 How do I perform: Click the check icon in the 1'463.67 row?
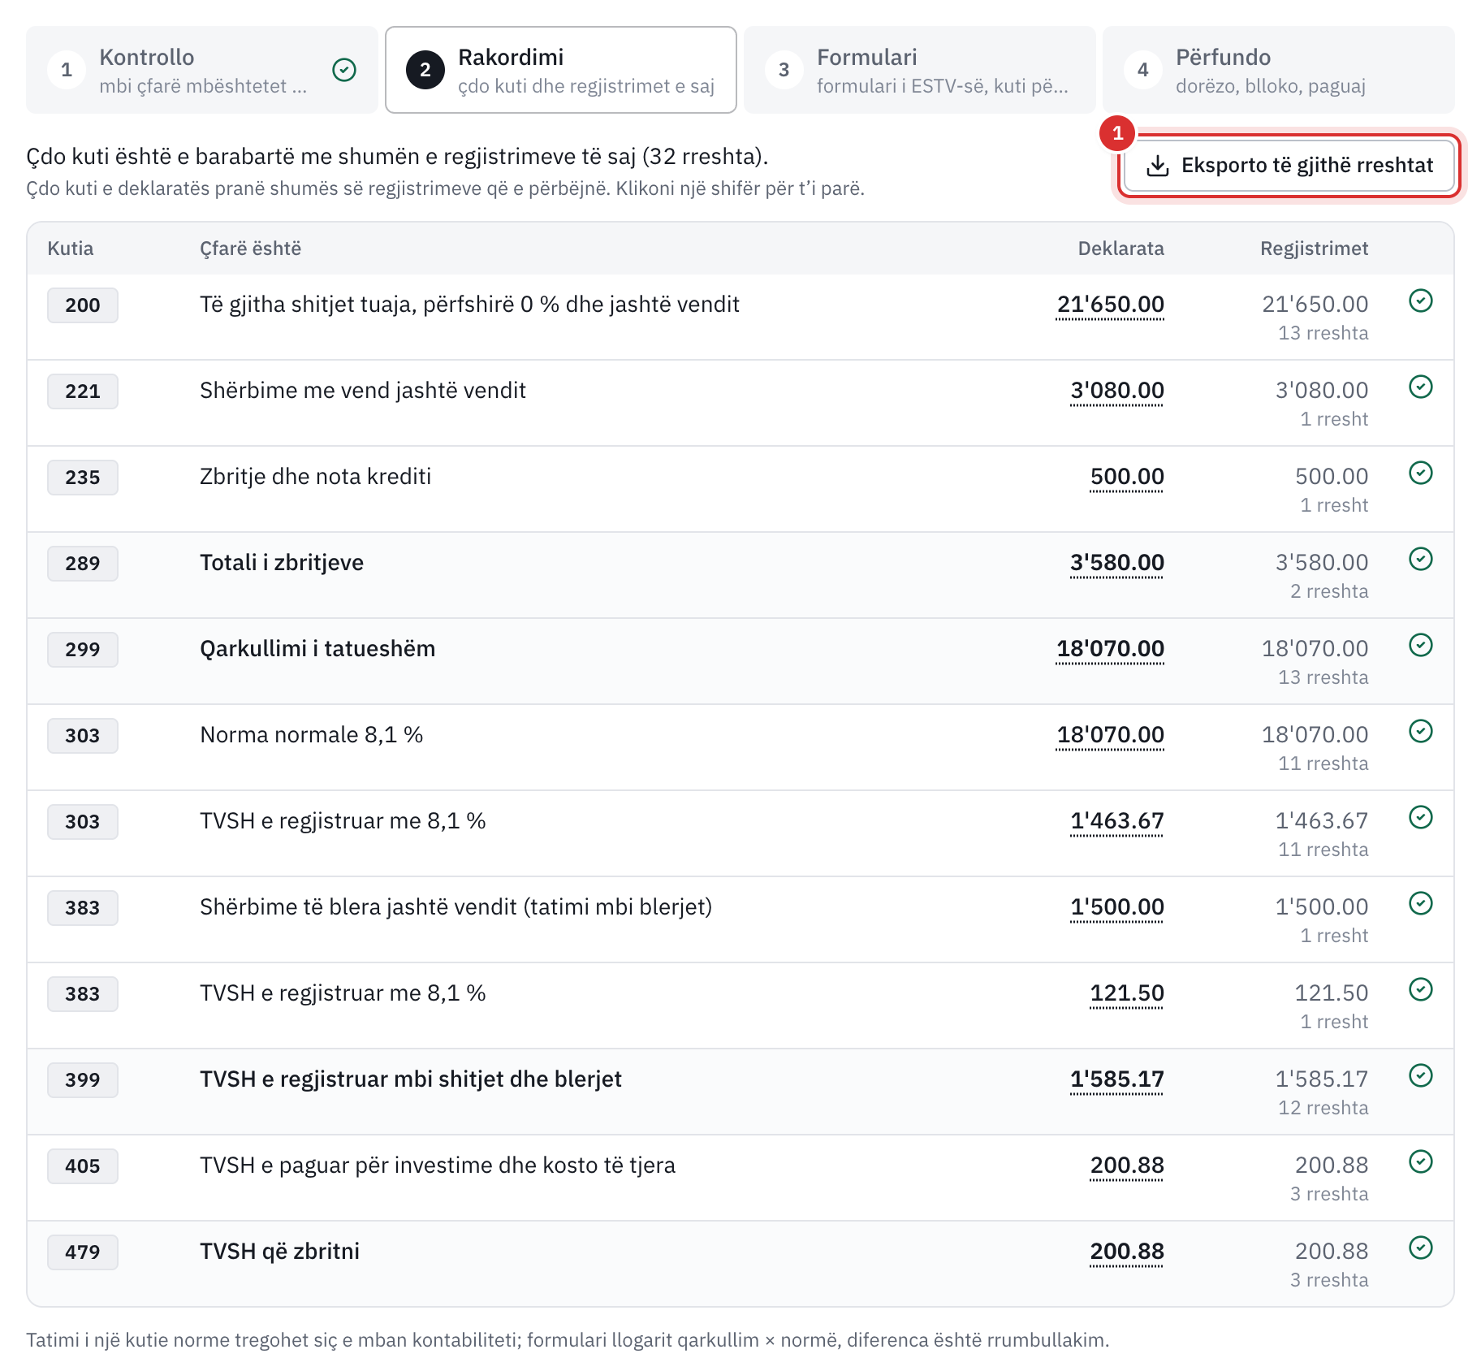(1421, 818)
